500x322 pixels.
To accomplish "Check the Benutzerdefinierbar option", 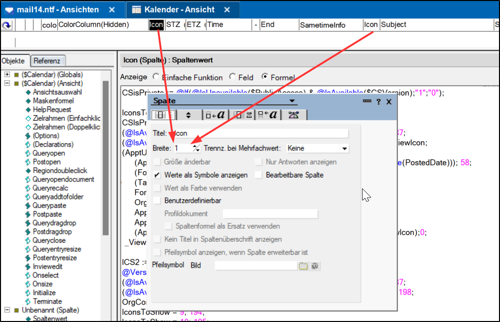I will [x=157, y=200].
